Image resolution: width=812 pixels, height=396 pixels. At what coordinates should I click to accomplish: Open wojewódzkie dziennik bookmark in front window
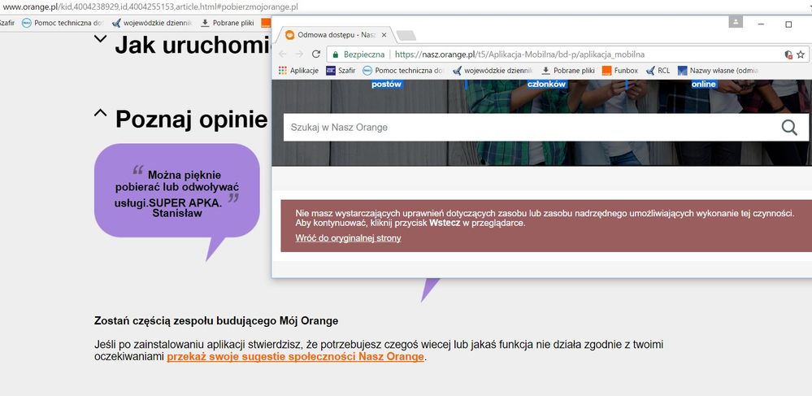click(493, 71)
